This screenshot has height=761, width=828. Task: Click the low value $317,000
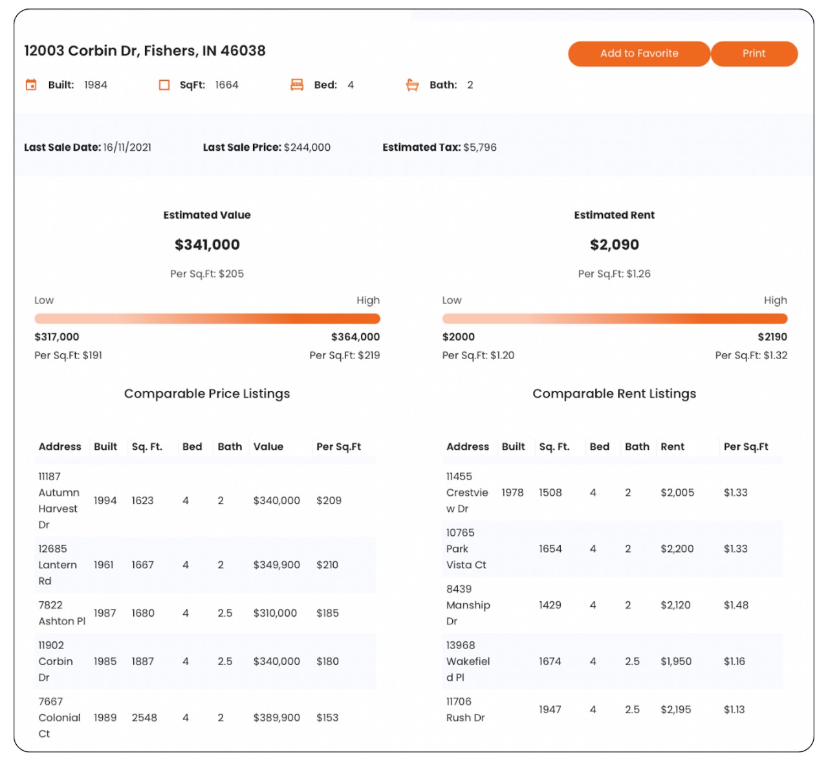[57, 337]
